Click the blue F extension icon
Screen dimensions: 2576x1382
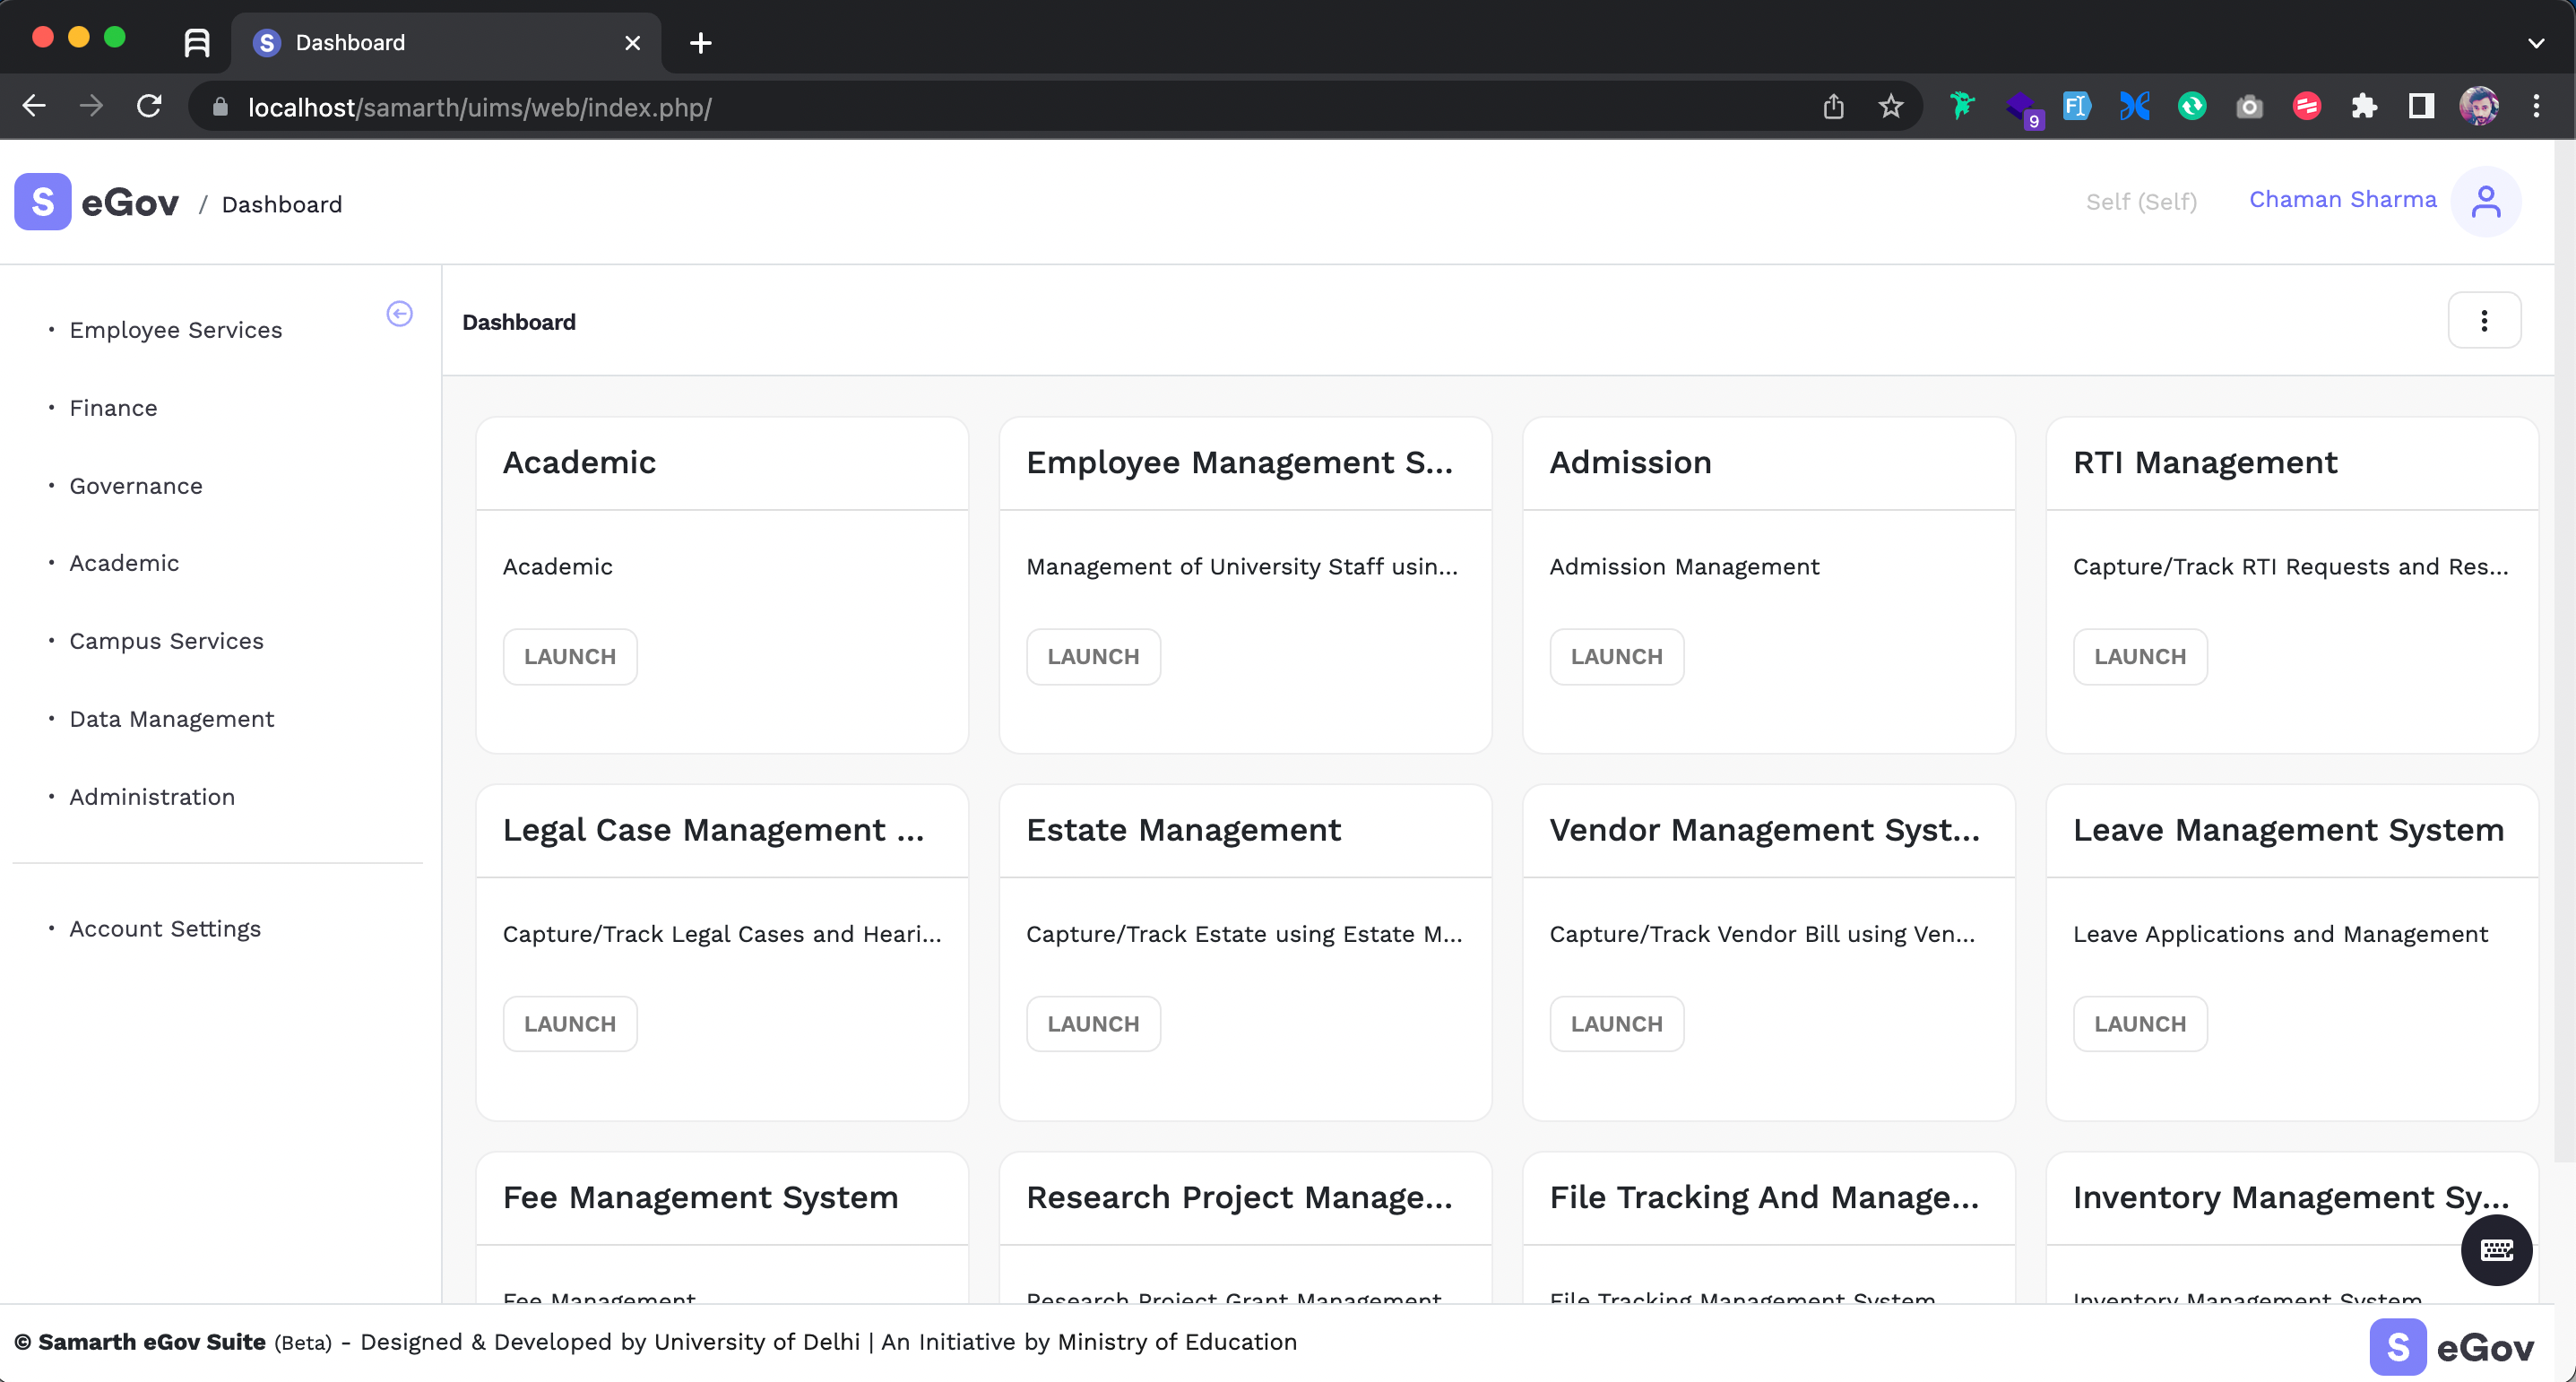pos(2077,106)
